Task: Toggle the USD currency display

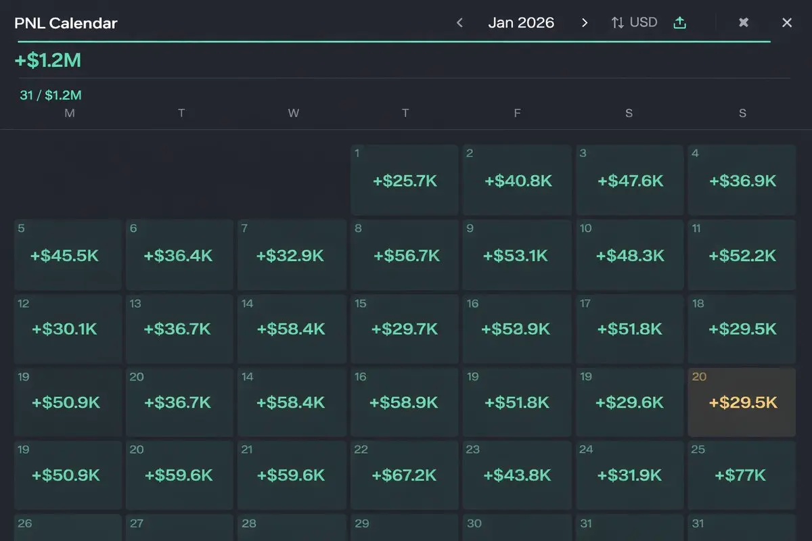Action: pos(643,23)
